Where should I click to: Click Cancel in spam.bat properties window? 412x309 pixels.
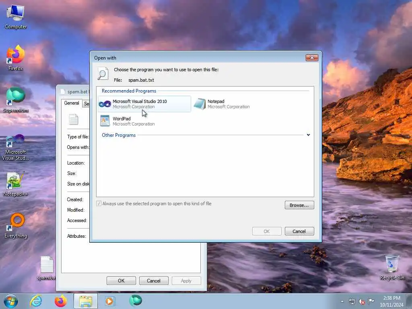click(154, 280)
